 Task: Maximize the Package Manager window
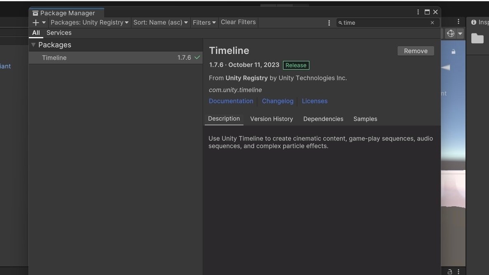tap(427, 12)
